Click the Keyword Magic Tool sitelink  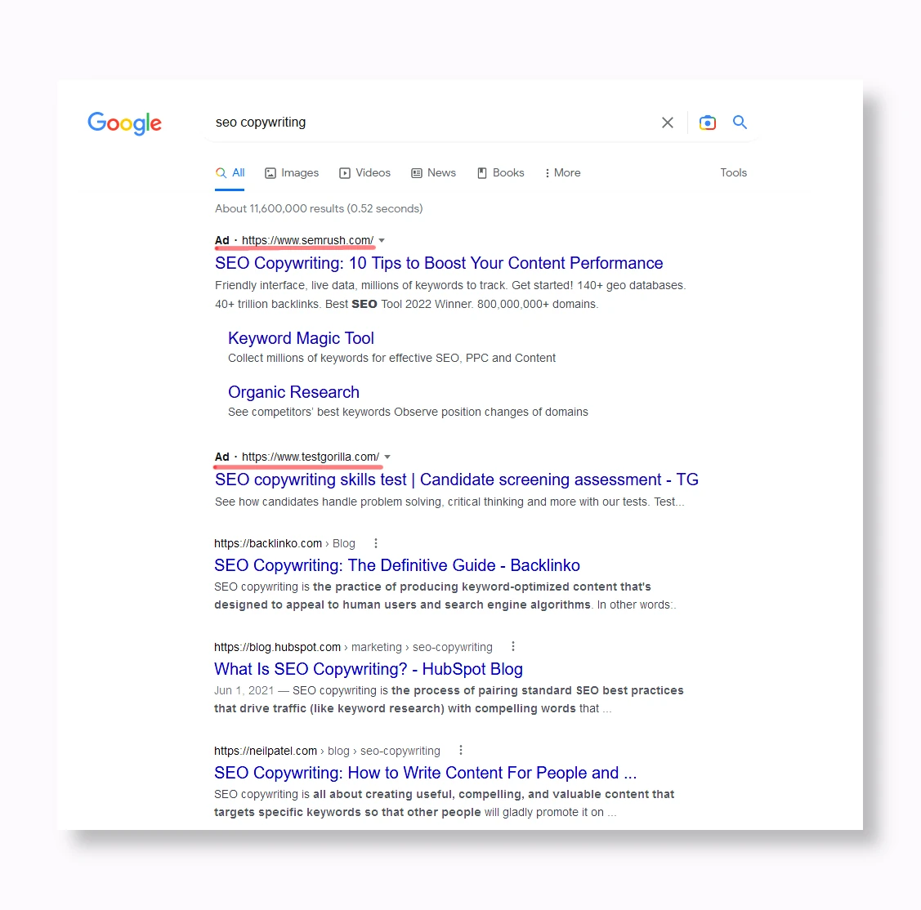(x=301, y=337)
